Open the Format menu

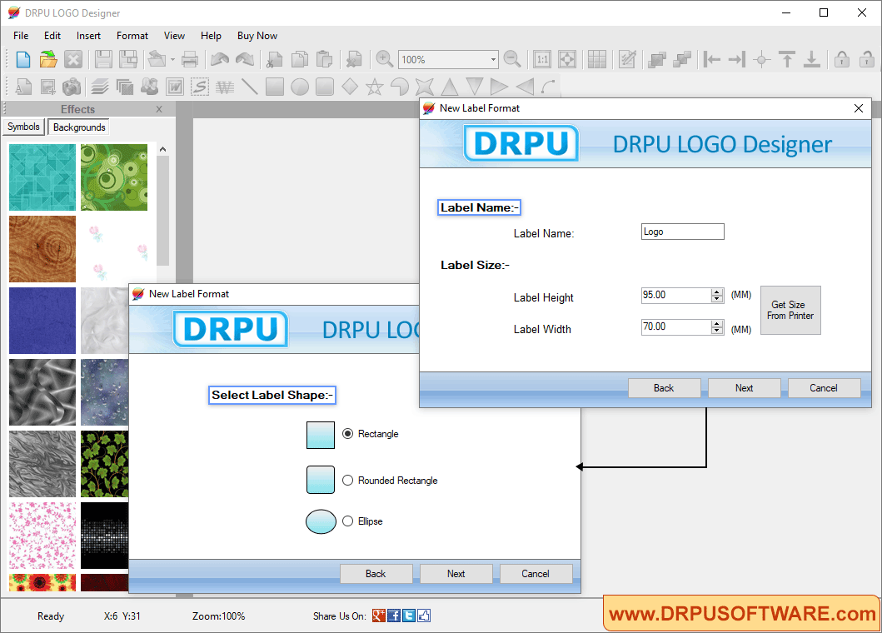coord(132,36)
